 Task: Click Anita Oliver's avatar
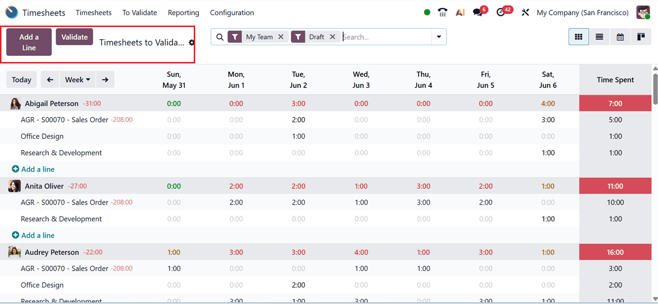[14, 186]
